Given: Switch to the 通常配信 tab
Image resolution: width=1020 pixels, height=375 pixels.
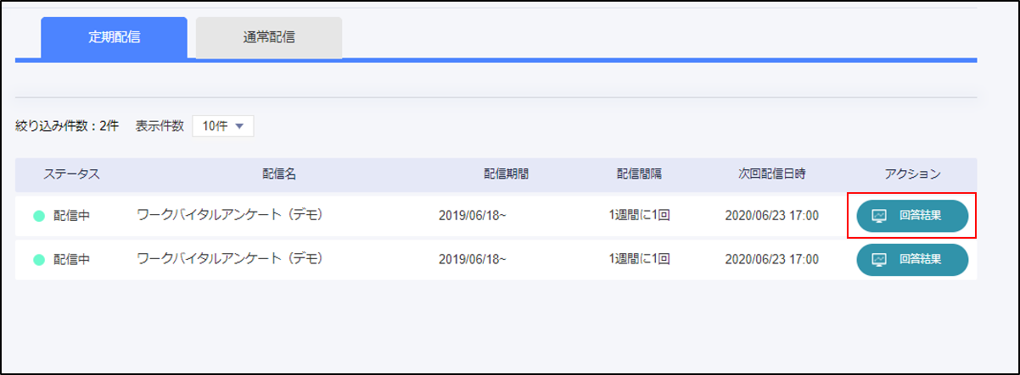Looking at the screenshot, I should [x=269, y=37].
